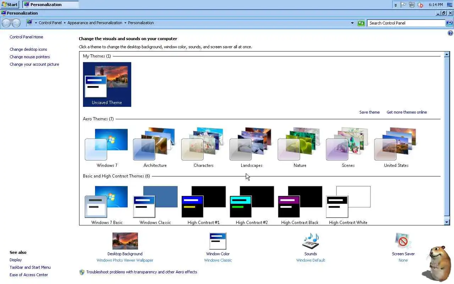Click the Personalization taskbar button

click(x=51, y=5)
